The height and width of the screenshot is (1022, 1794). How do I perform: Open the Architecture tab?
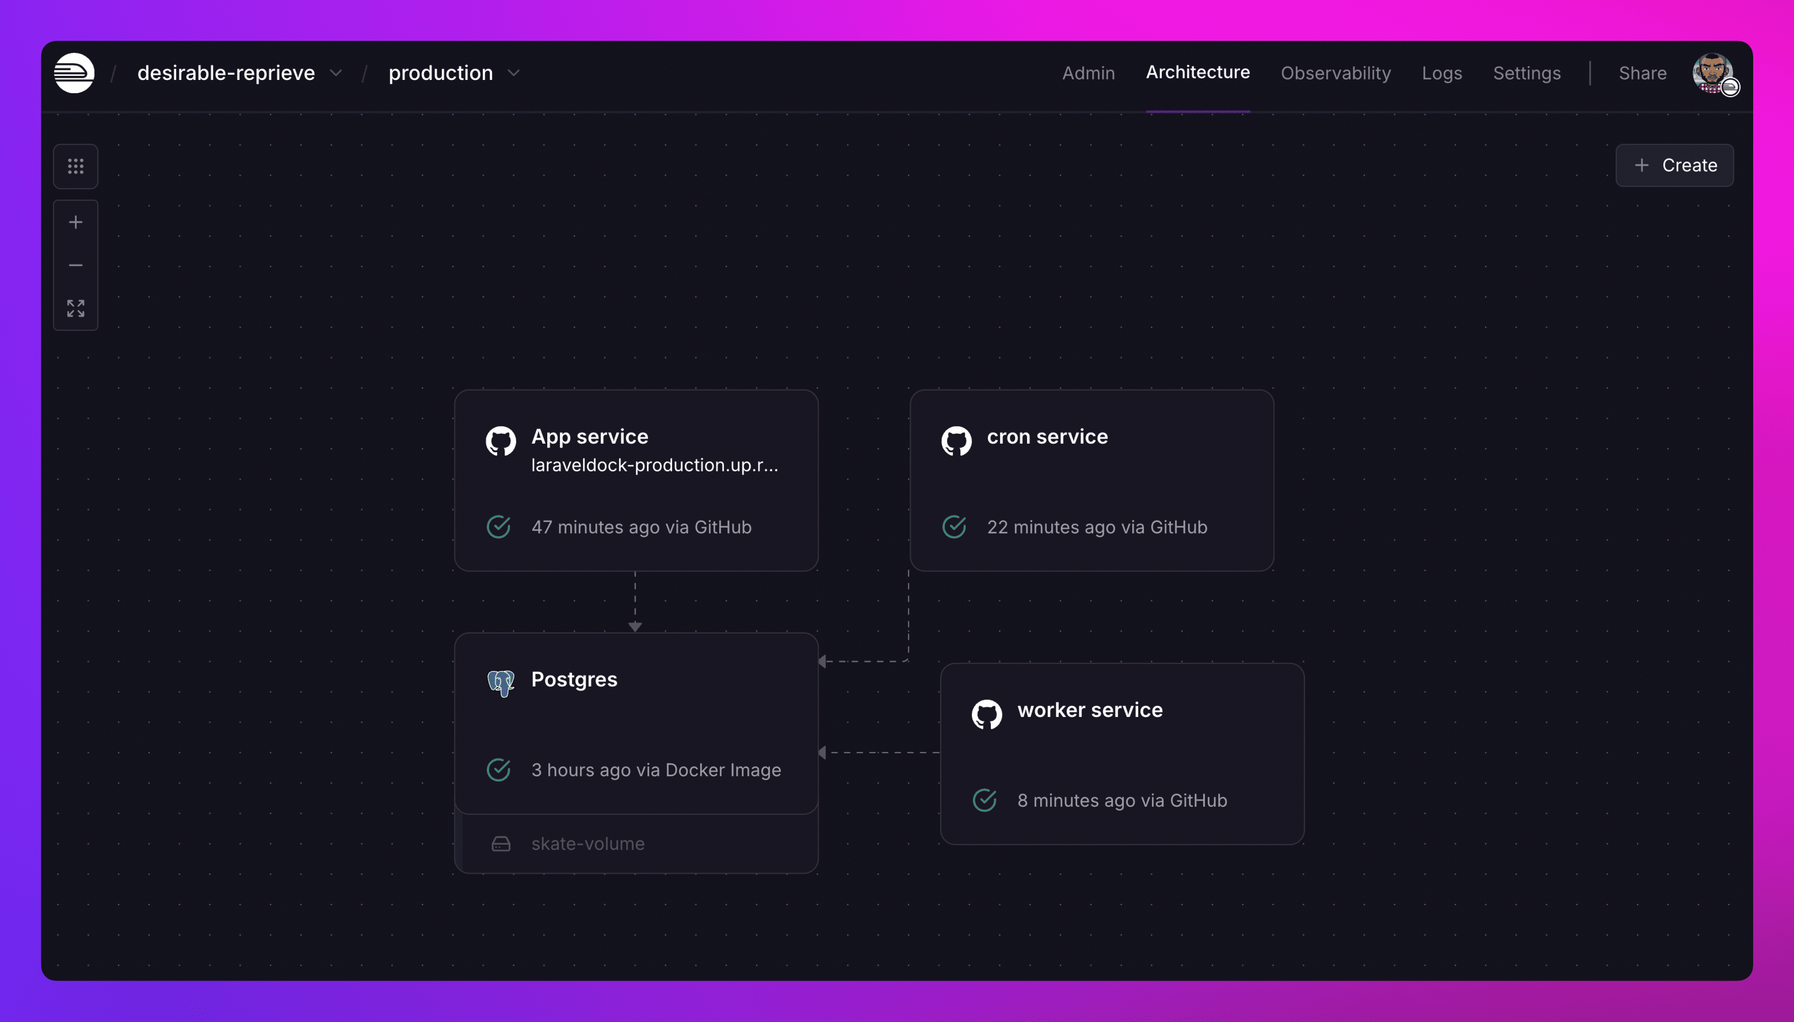point(1198,73)
